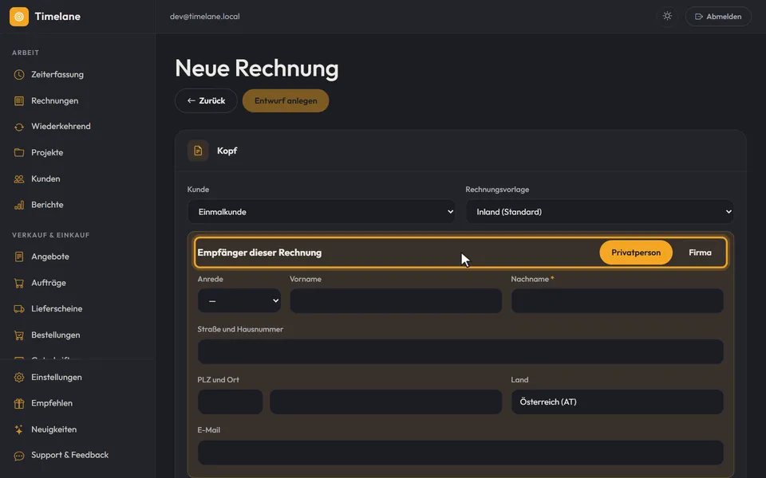
Task: Click the Neuigkeiten sparkle icon
Action: click(19, 429)
